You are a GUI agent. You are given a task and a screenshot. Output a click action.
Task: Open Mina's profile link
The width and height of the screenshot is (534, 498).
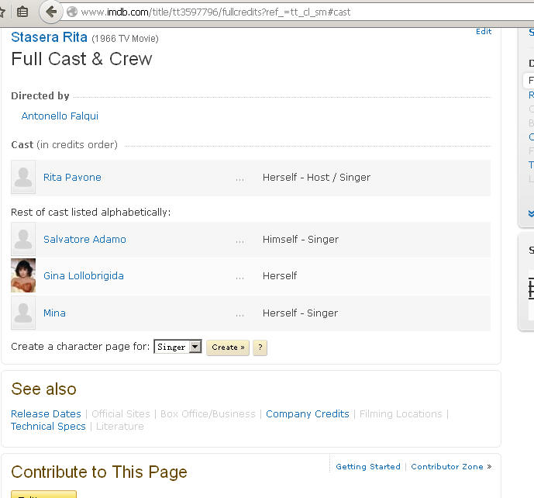point(54,313)
